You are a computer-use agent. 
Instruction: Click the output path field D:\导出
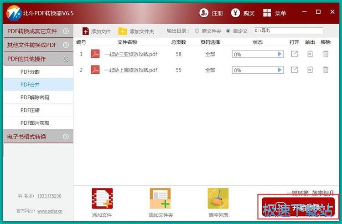(x=289, y=31)
